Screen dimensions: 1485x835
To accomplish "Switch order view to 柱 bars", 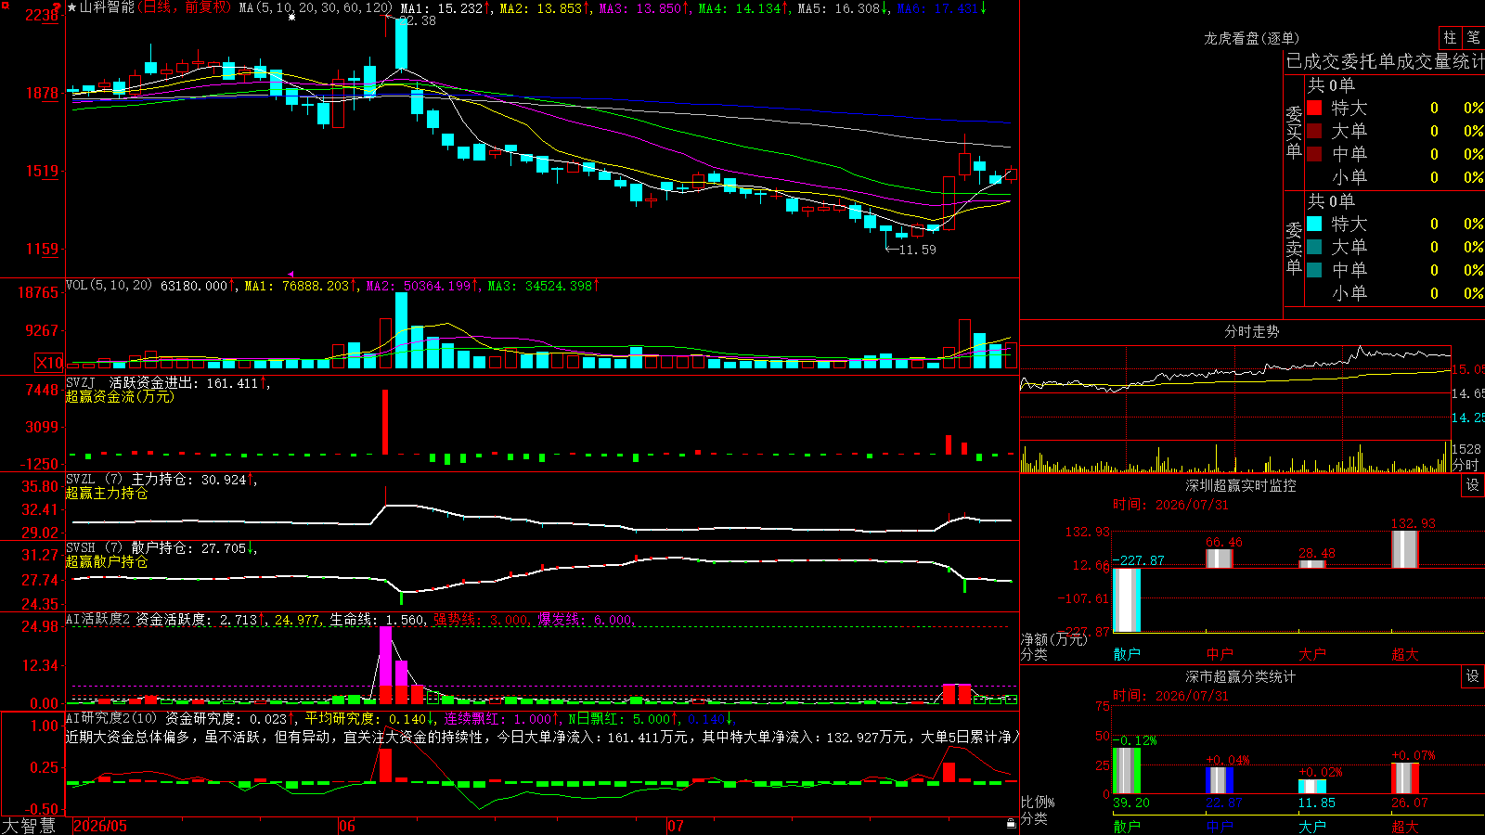I will click(x=1450, y=37).
